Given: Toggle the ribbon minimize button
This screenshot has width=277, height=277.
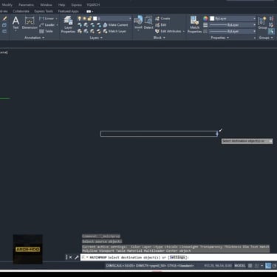Looking at the screenshot, I should [x=89, y=11].
